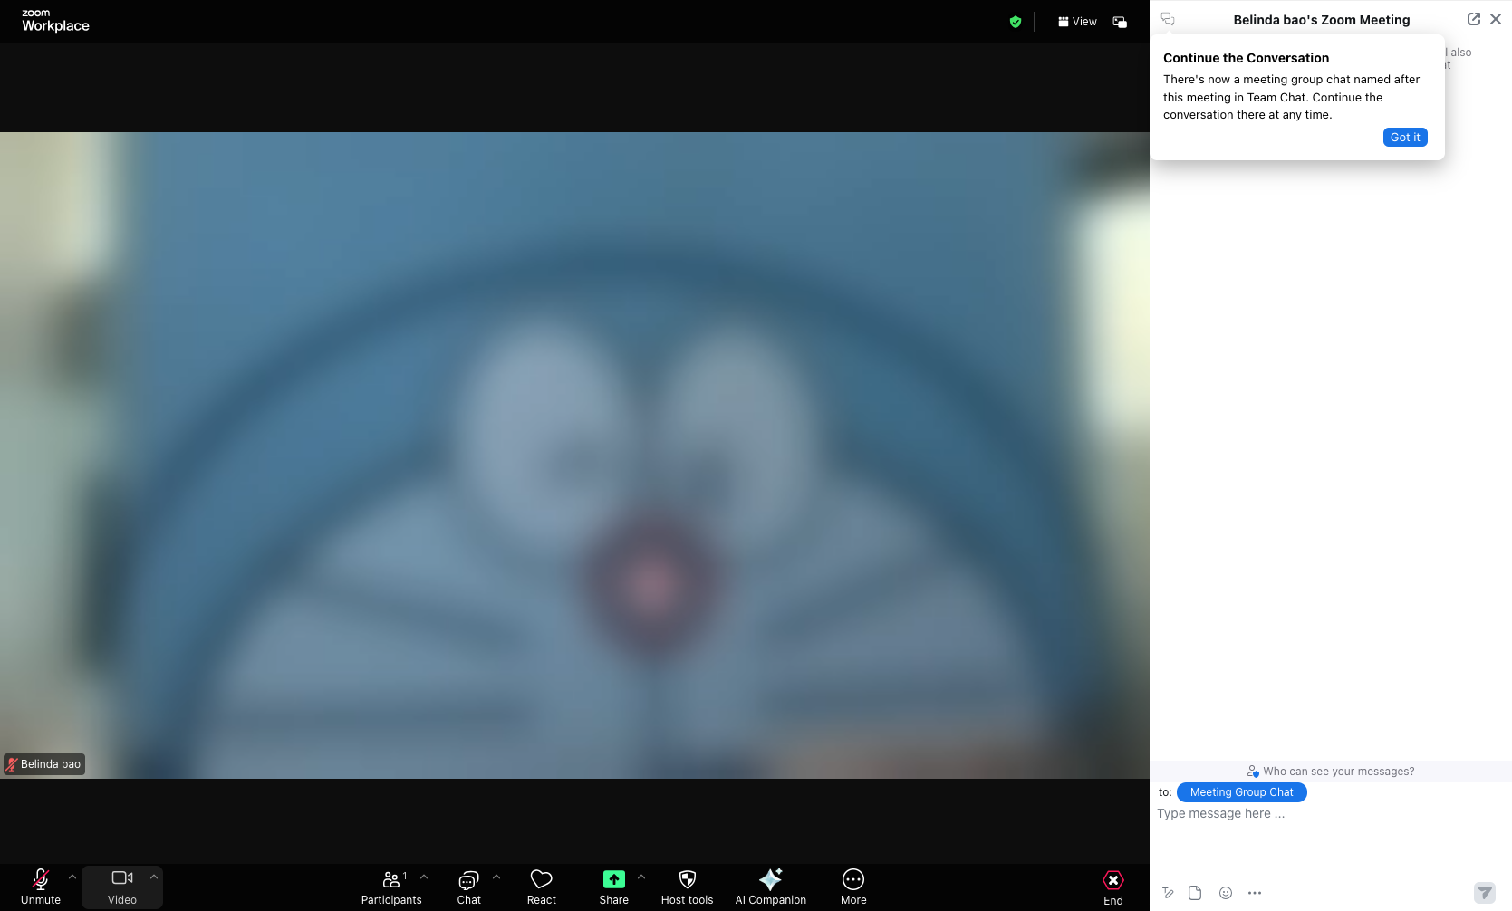Start screen Share

tap(614, 887)
